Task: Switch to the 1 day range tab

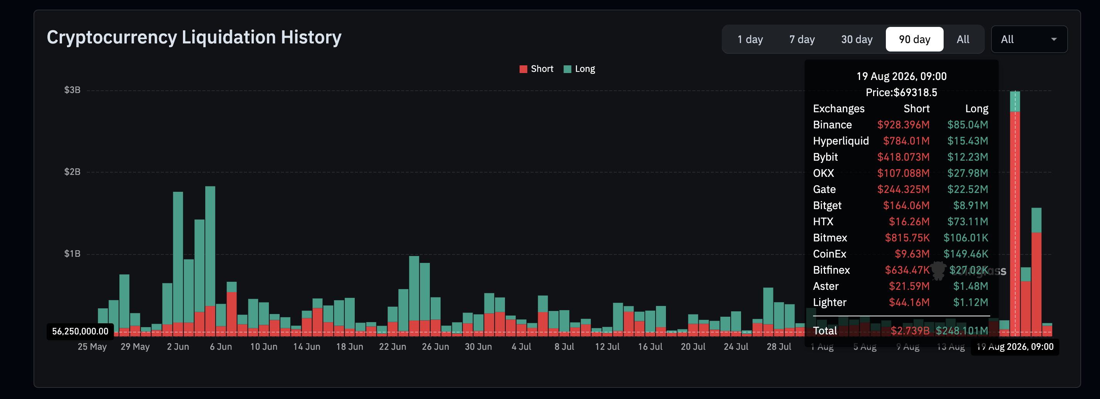Action: pos(750,39)
